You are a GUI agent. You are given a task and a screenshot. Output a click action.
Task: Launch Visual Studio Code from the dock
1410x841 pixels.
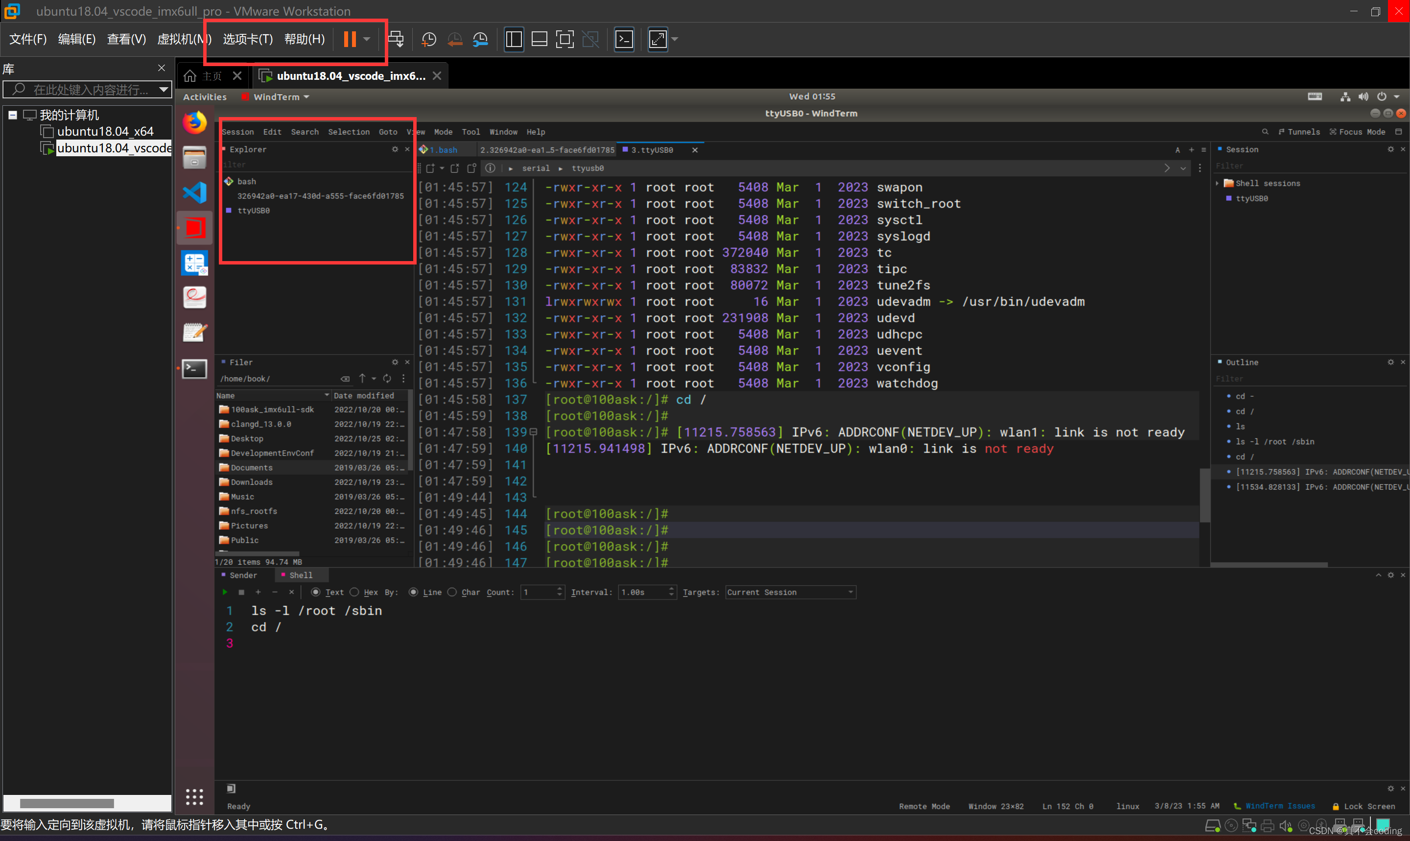coord(194,192)
